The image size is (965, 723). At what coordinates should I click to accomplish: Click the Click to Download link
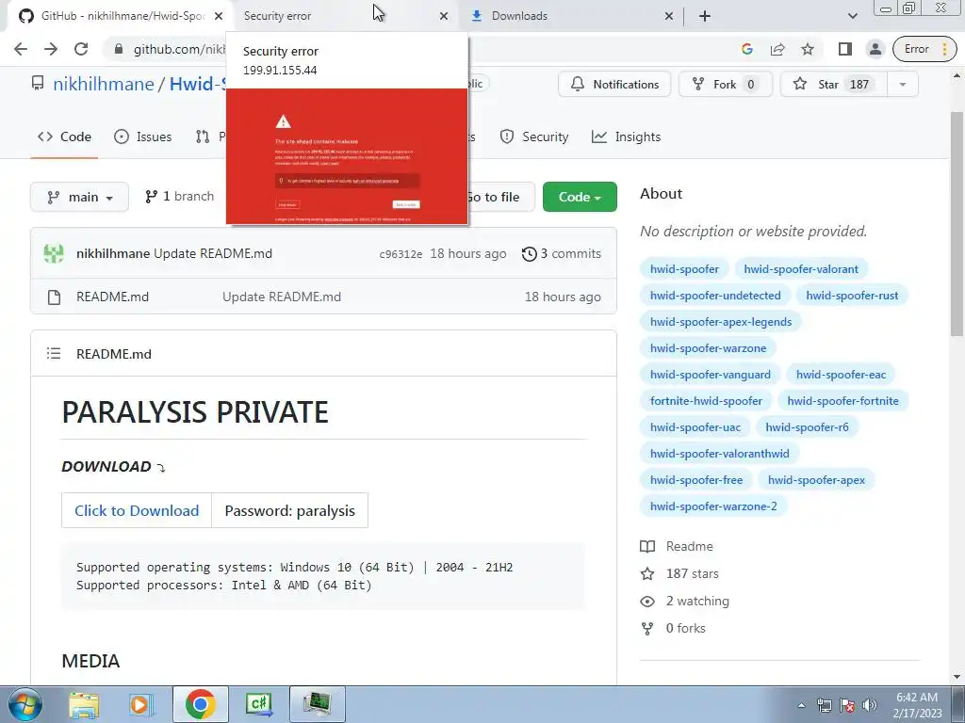pos(137,510)
